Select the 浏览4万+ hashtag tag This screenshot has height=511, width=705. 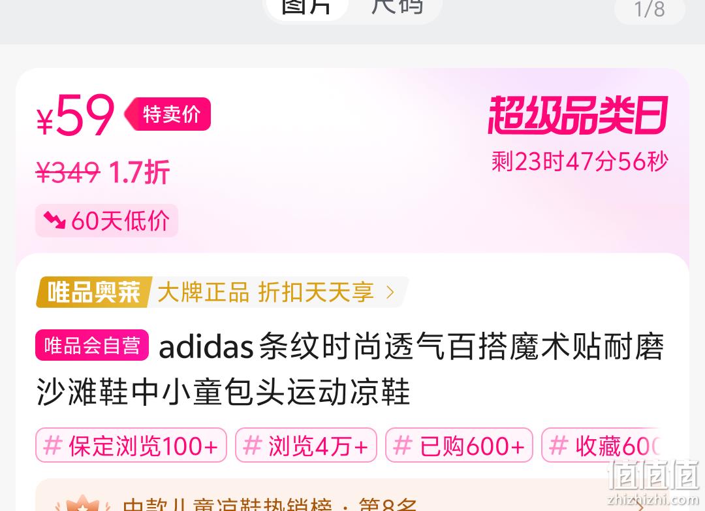[305, 445]
